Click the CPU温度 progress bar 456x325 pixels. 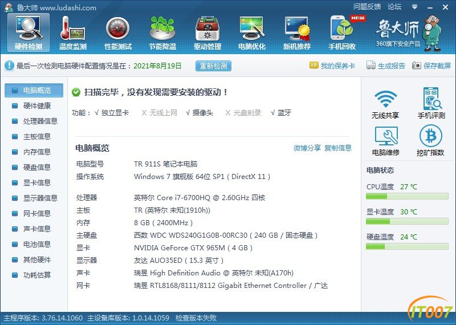coord(407,196)
